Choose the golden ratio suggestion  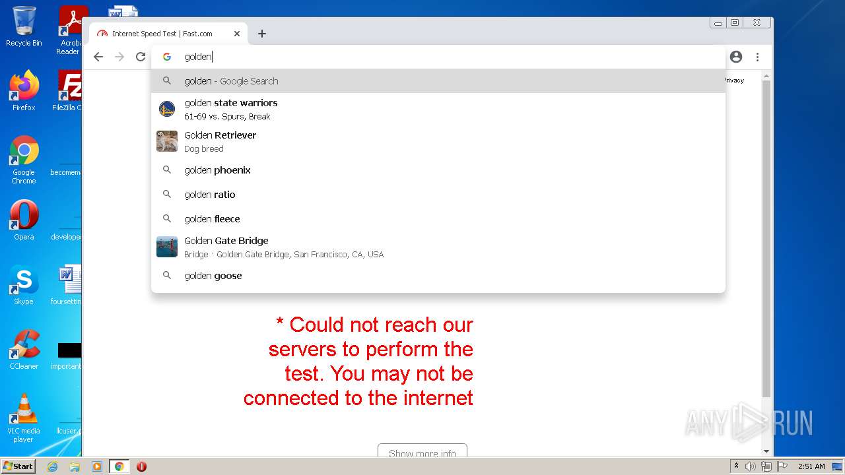click(438, 195)
